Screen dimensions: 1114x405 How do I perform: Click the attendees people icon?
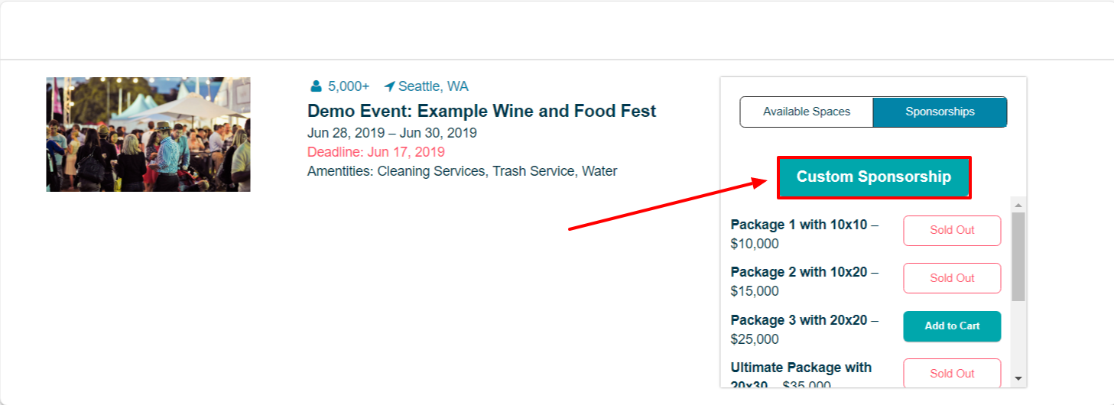click(x=316, y=86)
